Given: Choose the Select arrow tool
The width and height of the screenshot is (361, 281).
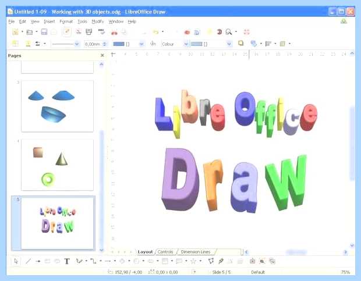Looking at the screenshot, I should coord(16,261).
